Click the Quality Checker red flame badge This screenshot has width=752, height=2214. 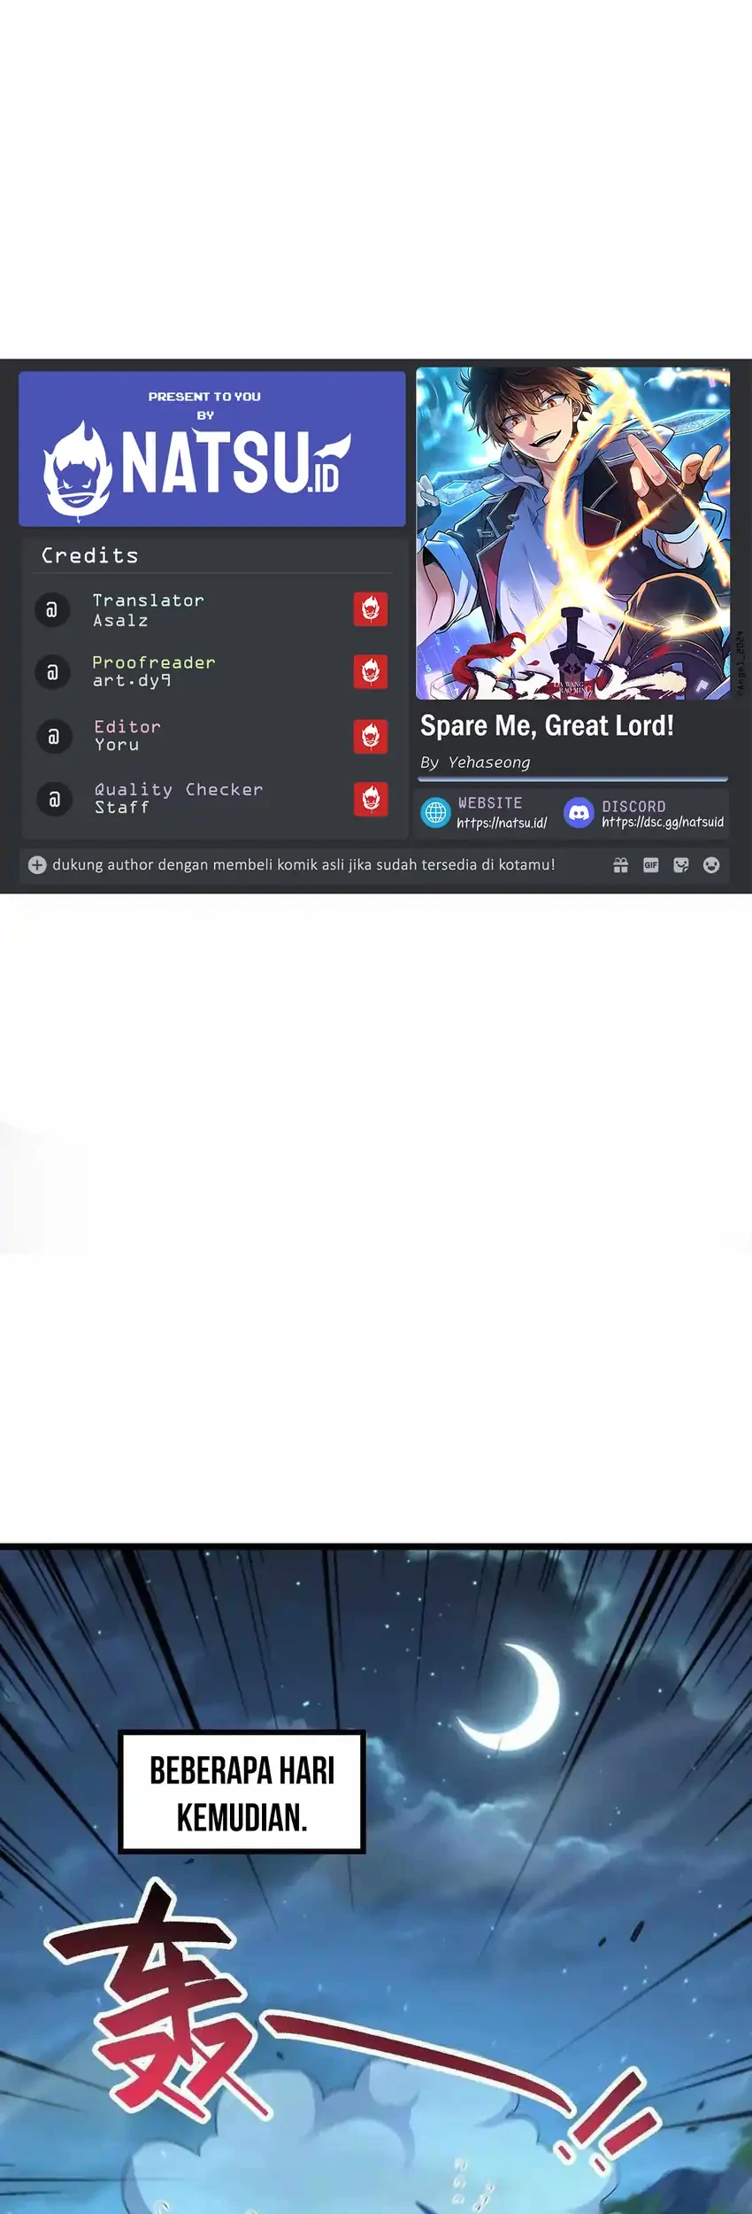tap(371, 799)
